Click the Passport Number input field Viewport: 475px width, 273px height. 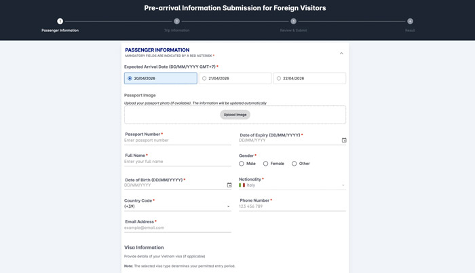(x=177, y=141)
